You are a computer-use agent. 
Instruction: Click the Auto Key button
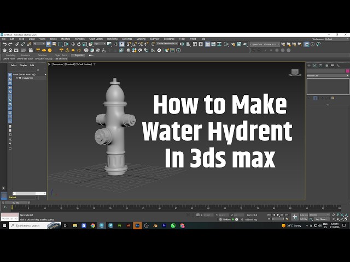pos(304,215)
